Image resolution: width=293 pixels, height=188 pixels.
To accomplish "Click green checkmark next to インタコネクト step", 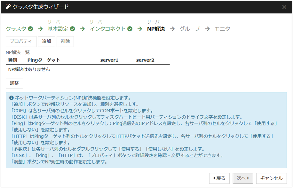I will pyautogui.click(x=130, y=29).
